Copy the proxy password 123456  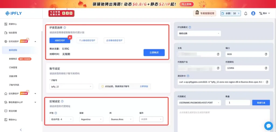coord(266,68)
